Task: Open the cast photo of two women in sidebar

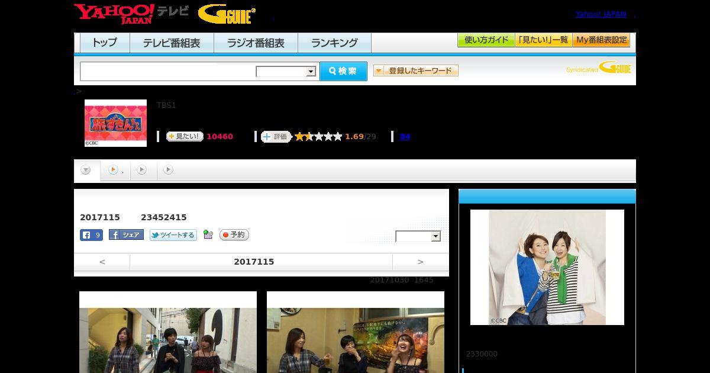Action: [x=547, y=267]
